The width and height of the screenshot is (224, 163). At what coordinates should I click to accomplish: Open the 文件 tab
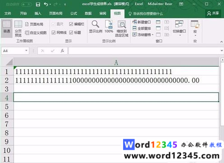click(8, 14)
